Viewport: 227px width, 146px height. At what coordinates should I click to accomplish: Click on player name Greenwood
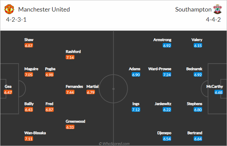pos(76,121)
